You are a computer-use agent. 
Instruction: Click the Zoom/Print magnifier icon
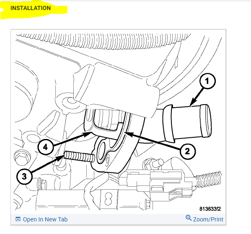[189, 218]
